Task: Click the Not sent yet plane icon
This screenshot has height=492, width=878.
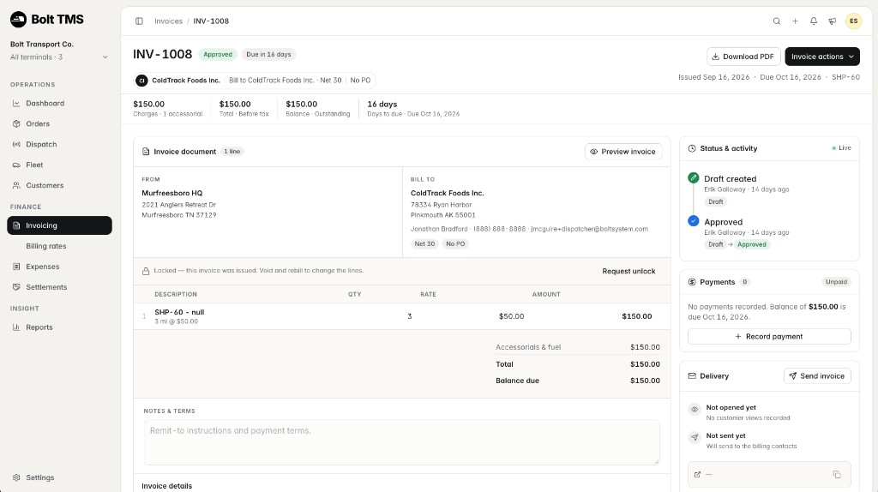Action: pyautogui.click(x=695, y=438)
